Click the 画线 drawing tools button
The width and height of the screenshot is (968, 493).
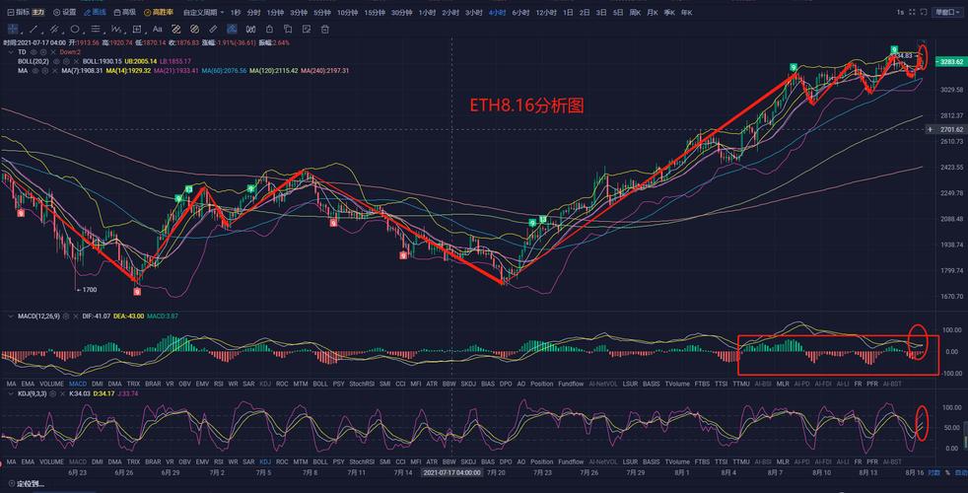94,12
